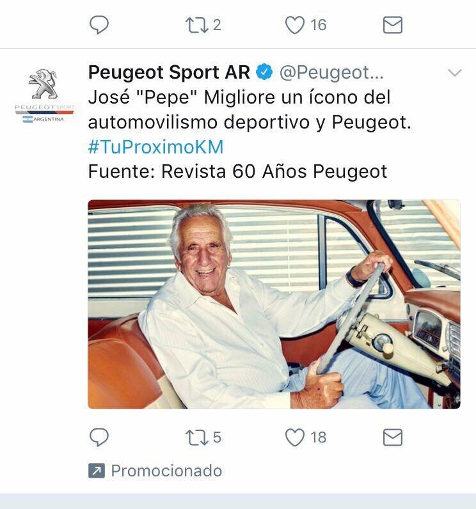476x509 pixels.
Task: Send Peugeot tweet via direct message
Action: click(x=393, y=437)
